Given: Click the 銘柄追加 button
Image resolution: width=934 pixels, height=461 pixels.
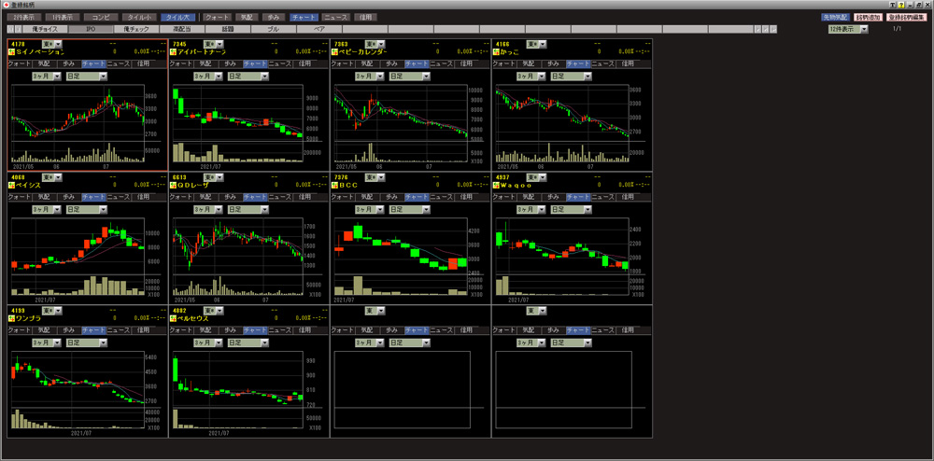Looking at the screenshot, I should [x=869, y=18].
